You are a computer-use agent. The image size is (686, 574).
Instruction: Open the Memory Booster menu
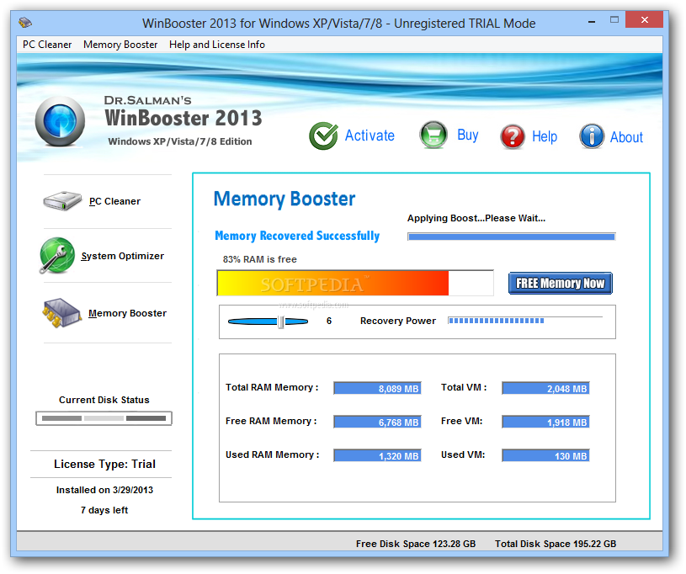[x=120, y=45]
